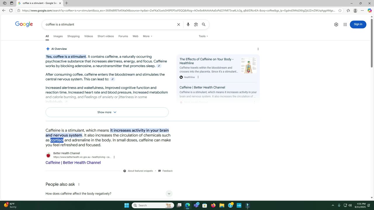Open Firefox from the taskbar
The width and height of the screenshot is (374, 210).
point(213,205)
